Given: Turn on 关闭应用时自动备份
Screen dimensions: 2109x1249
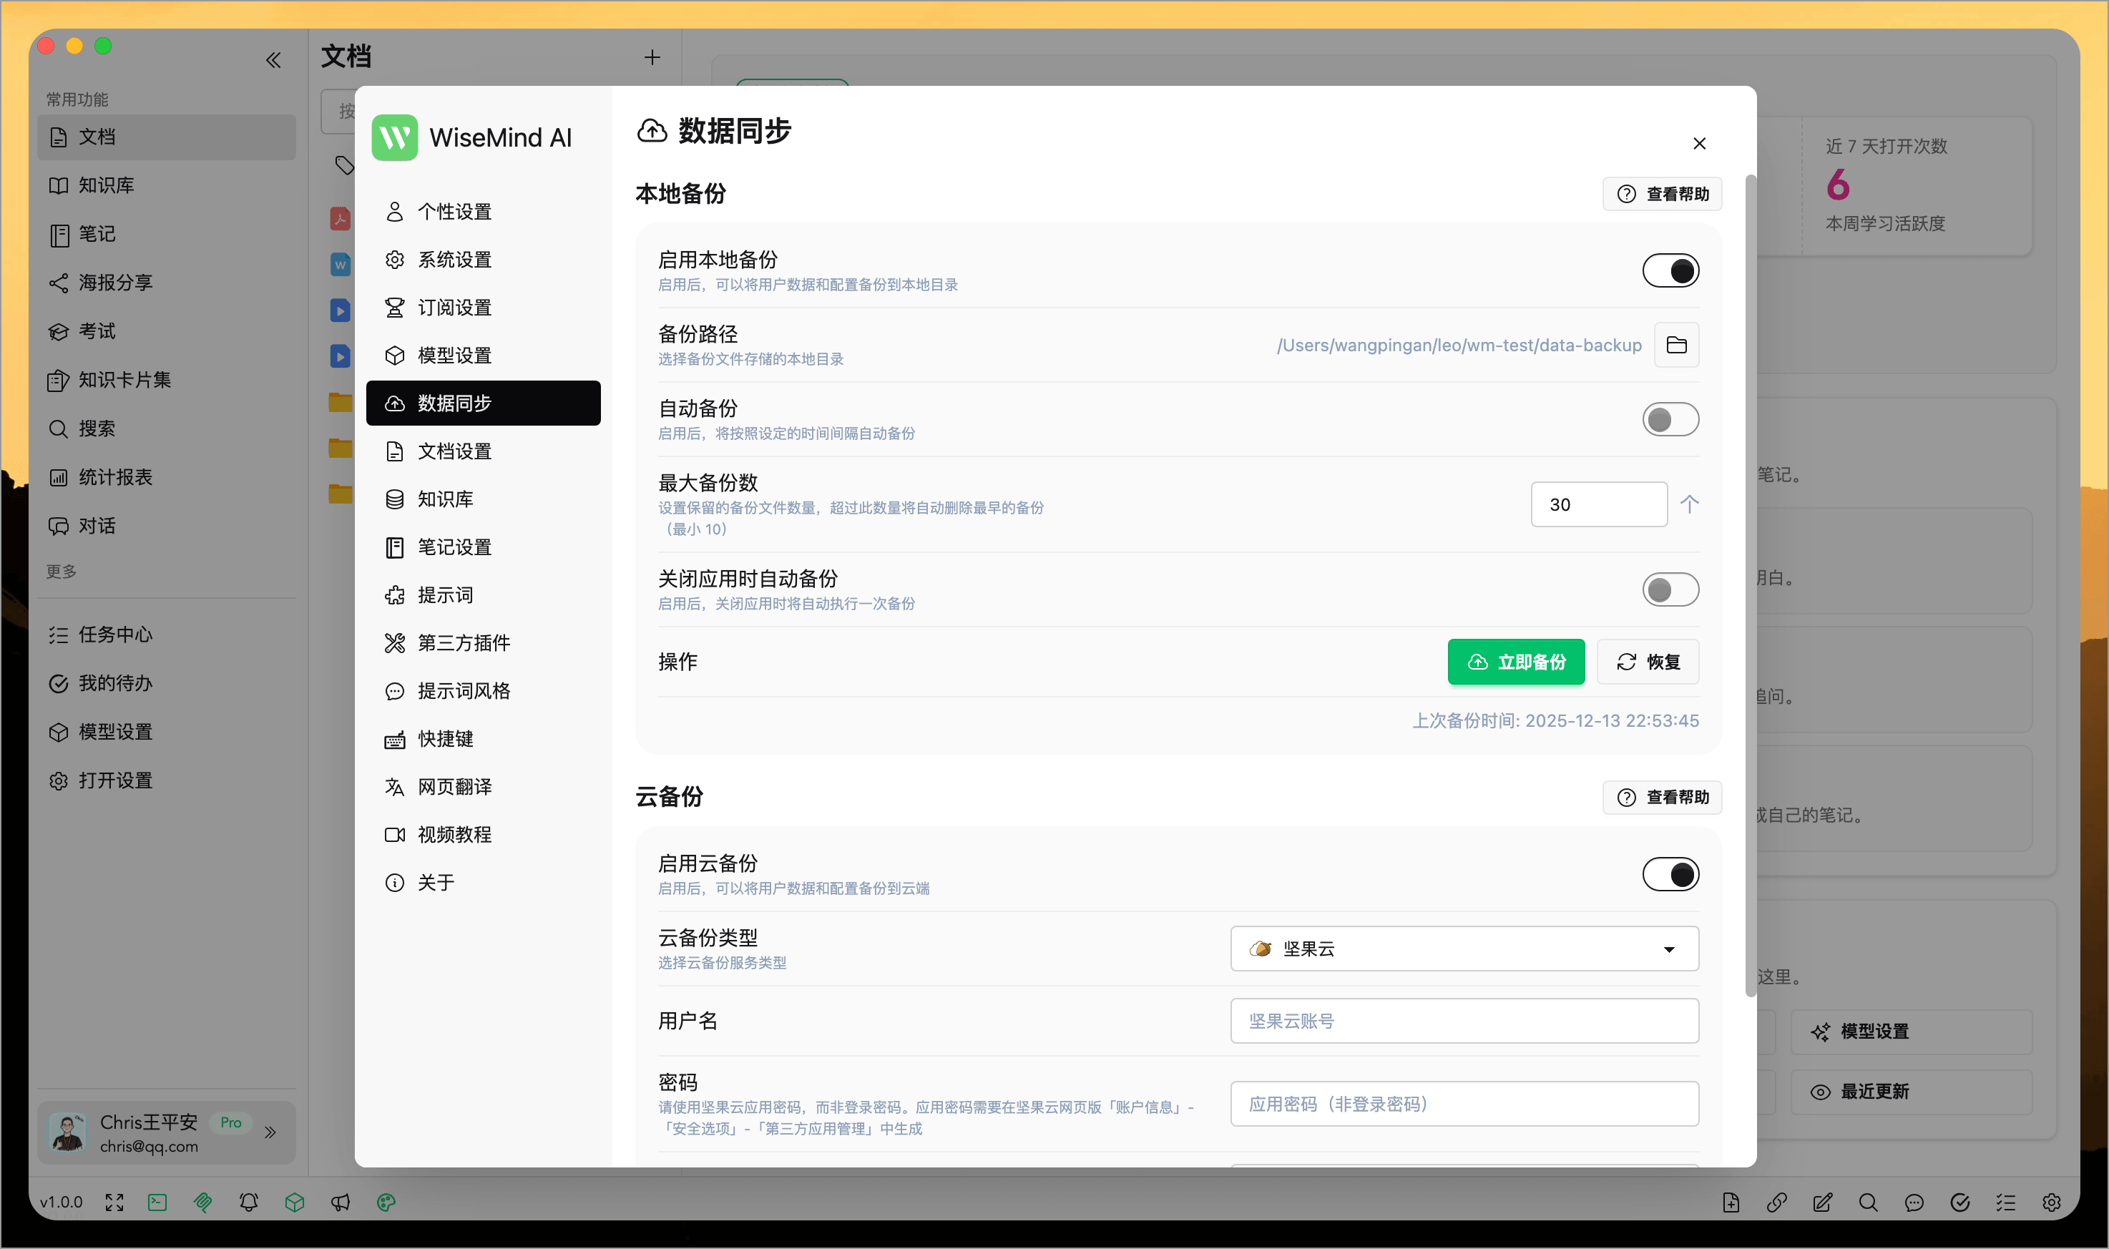Looking at the screenshot, I should tap(1670, 589).
